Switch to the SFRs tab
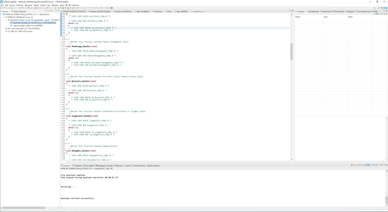The width and height of the screenshot is (388, 212). point(375,11)
